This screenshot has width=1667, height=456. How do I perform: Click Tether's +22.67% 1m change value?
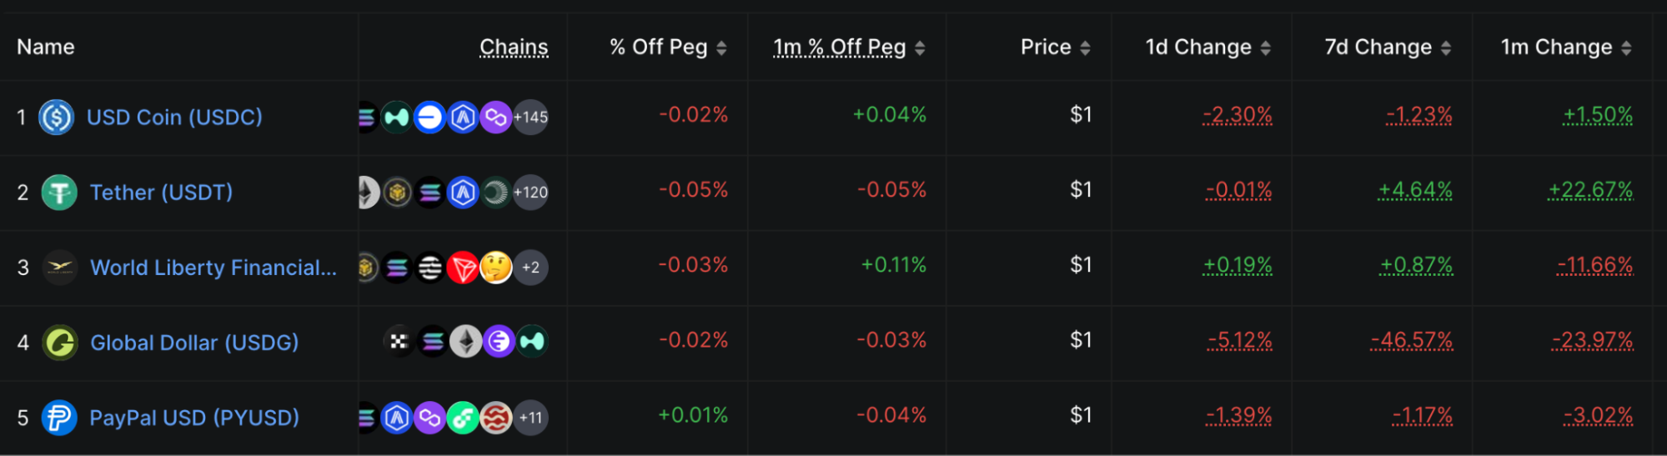pos(1590,190)
